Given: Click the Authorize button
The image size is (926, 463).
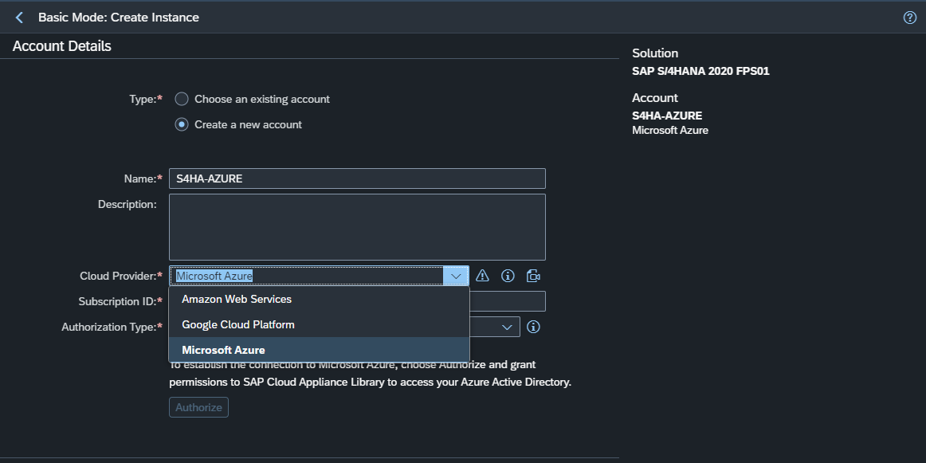Looking at the screenshot, I should (198, 407).
